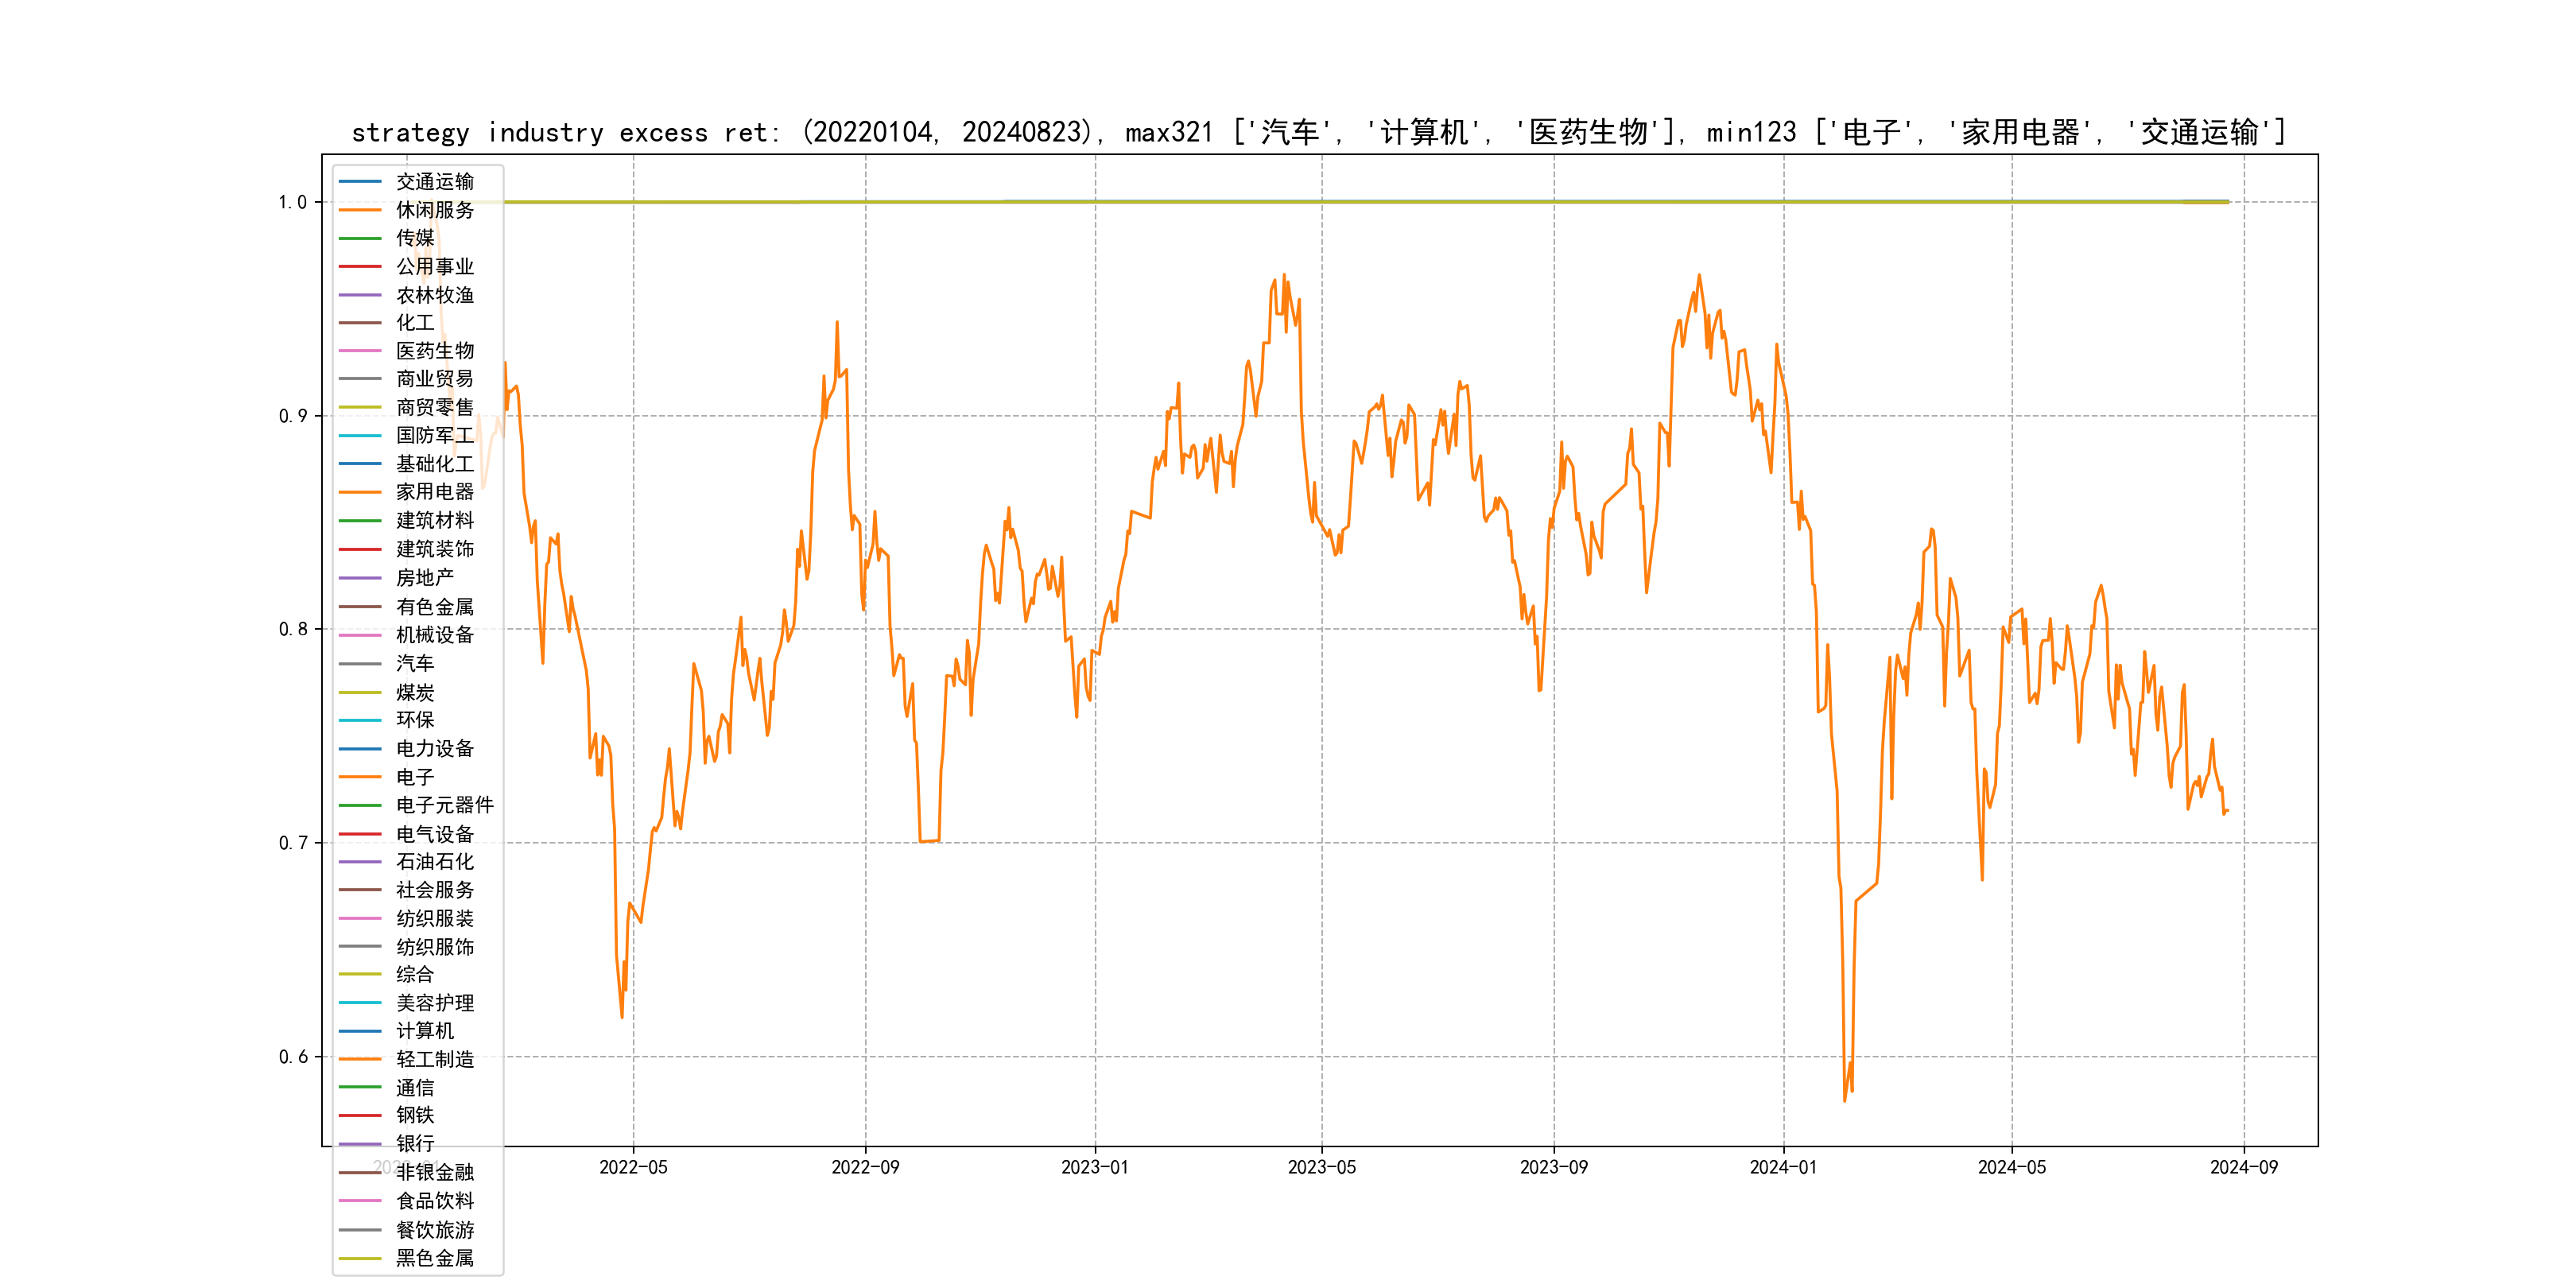Click the chart title text
This screenshot has width=2576, height=1288.
1318,132
